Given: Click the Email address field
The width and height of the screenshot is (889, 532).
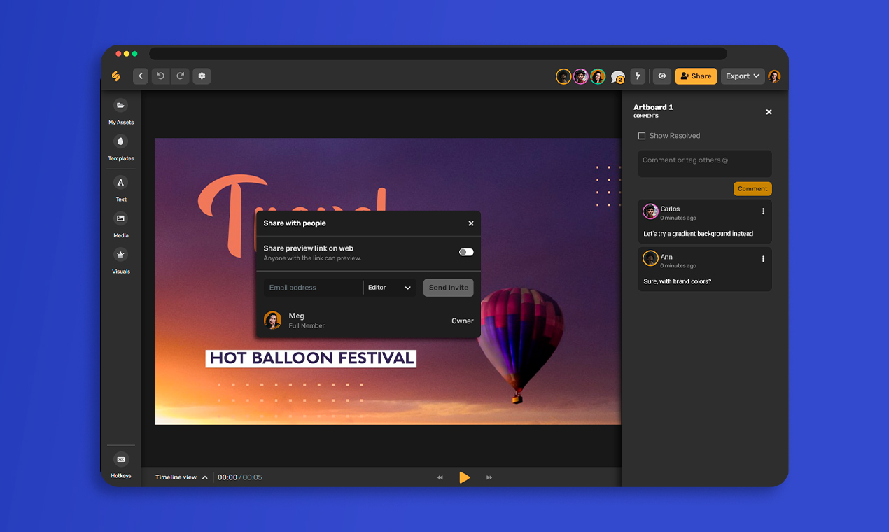Looking at the screenshot, I should (313, 288).
